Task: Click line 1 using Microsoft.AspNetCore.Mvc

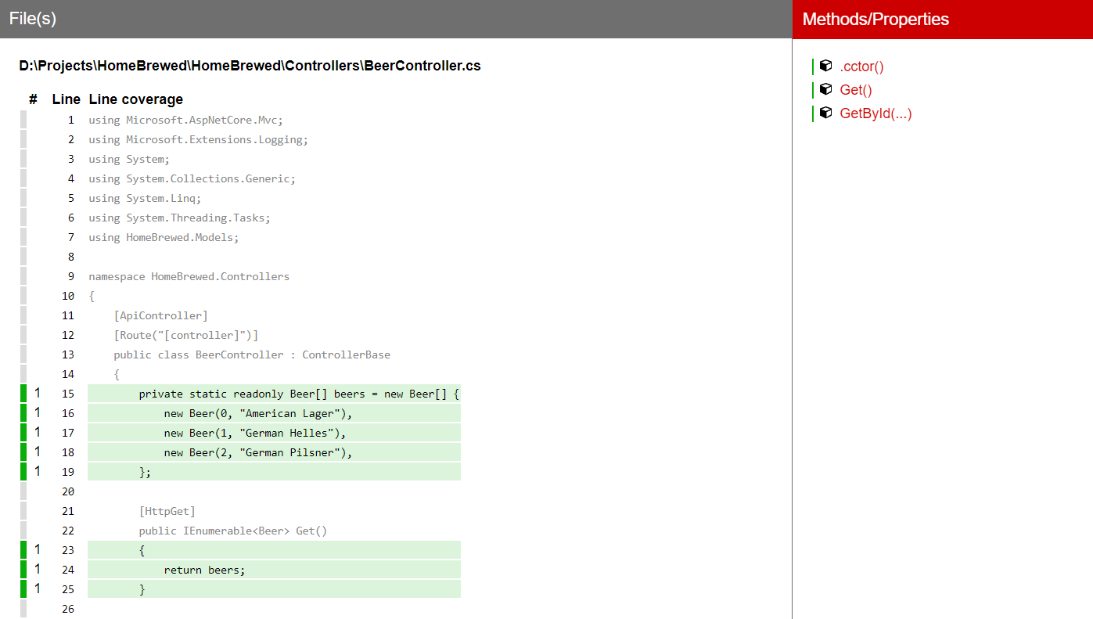Action: coord(185,120)
